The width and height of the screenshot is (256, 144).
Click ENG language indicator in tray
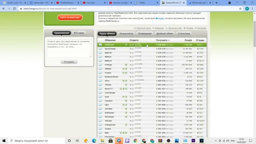coord(233,140)
